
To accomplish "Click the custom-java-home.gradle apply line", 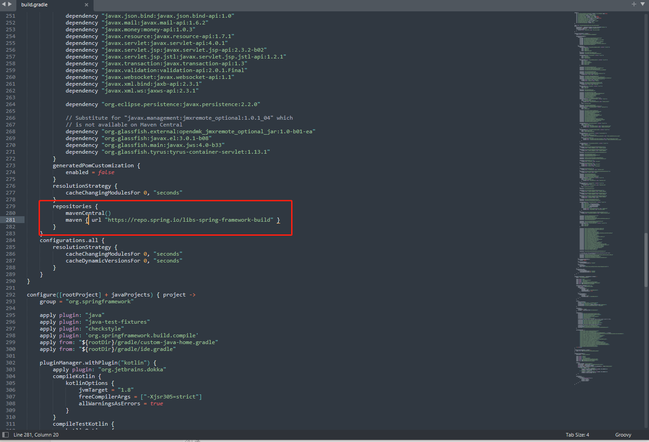I will click(129, 342).
